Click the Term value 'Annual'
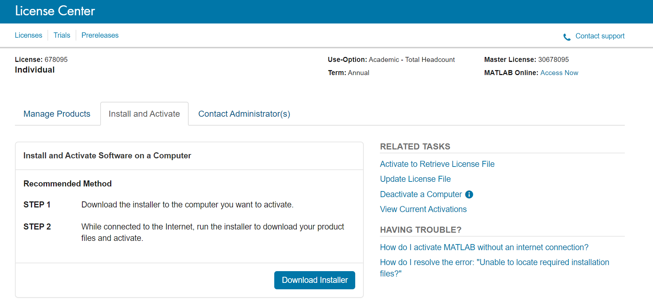 point(358,73)
